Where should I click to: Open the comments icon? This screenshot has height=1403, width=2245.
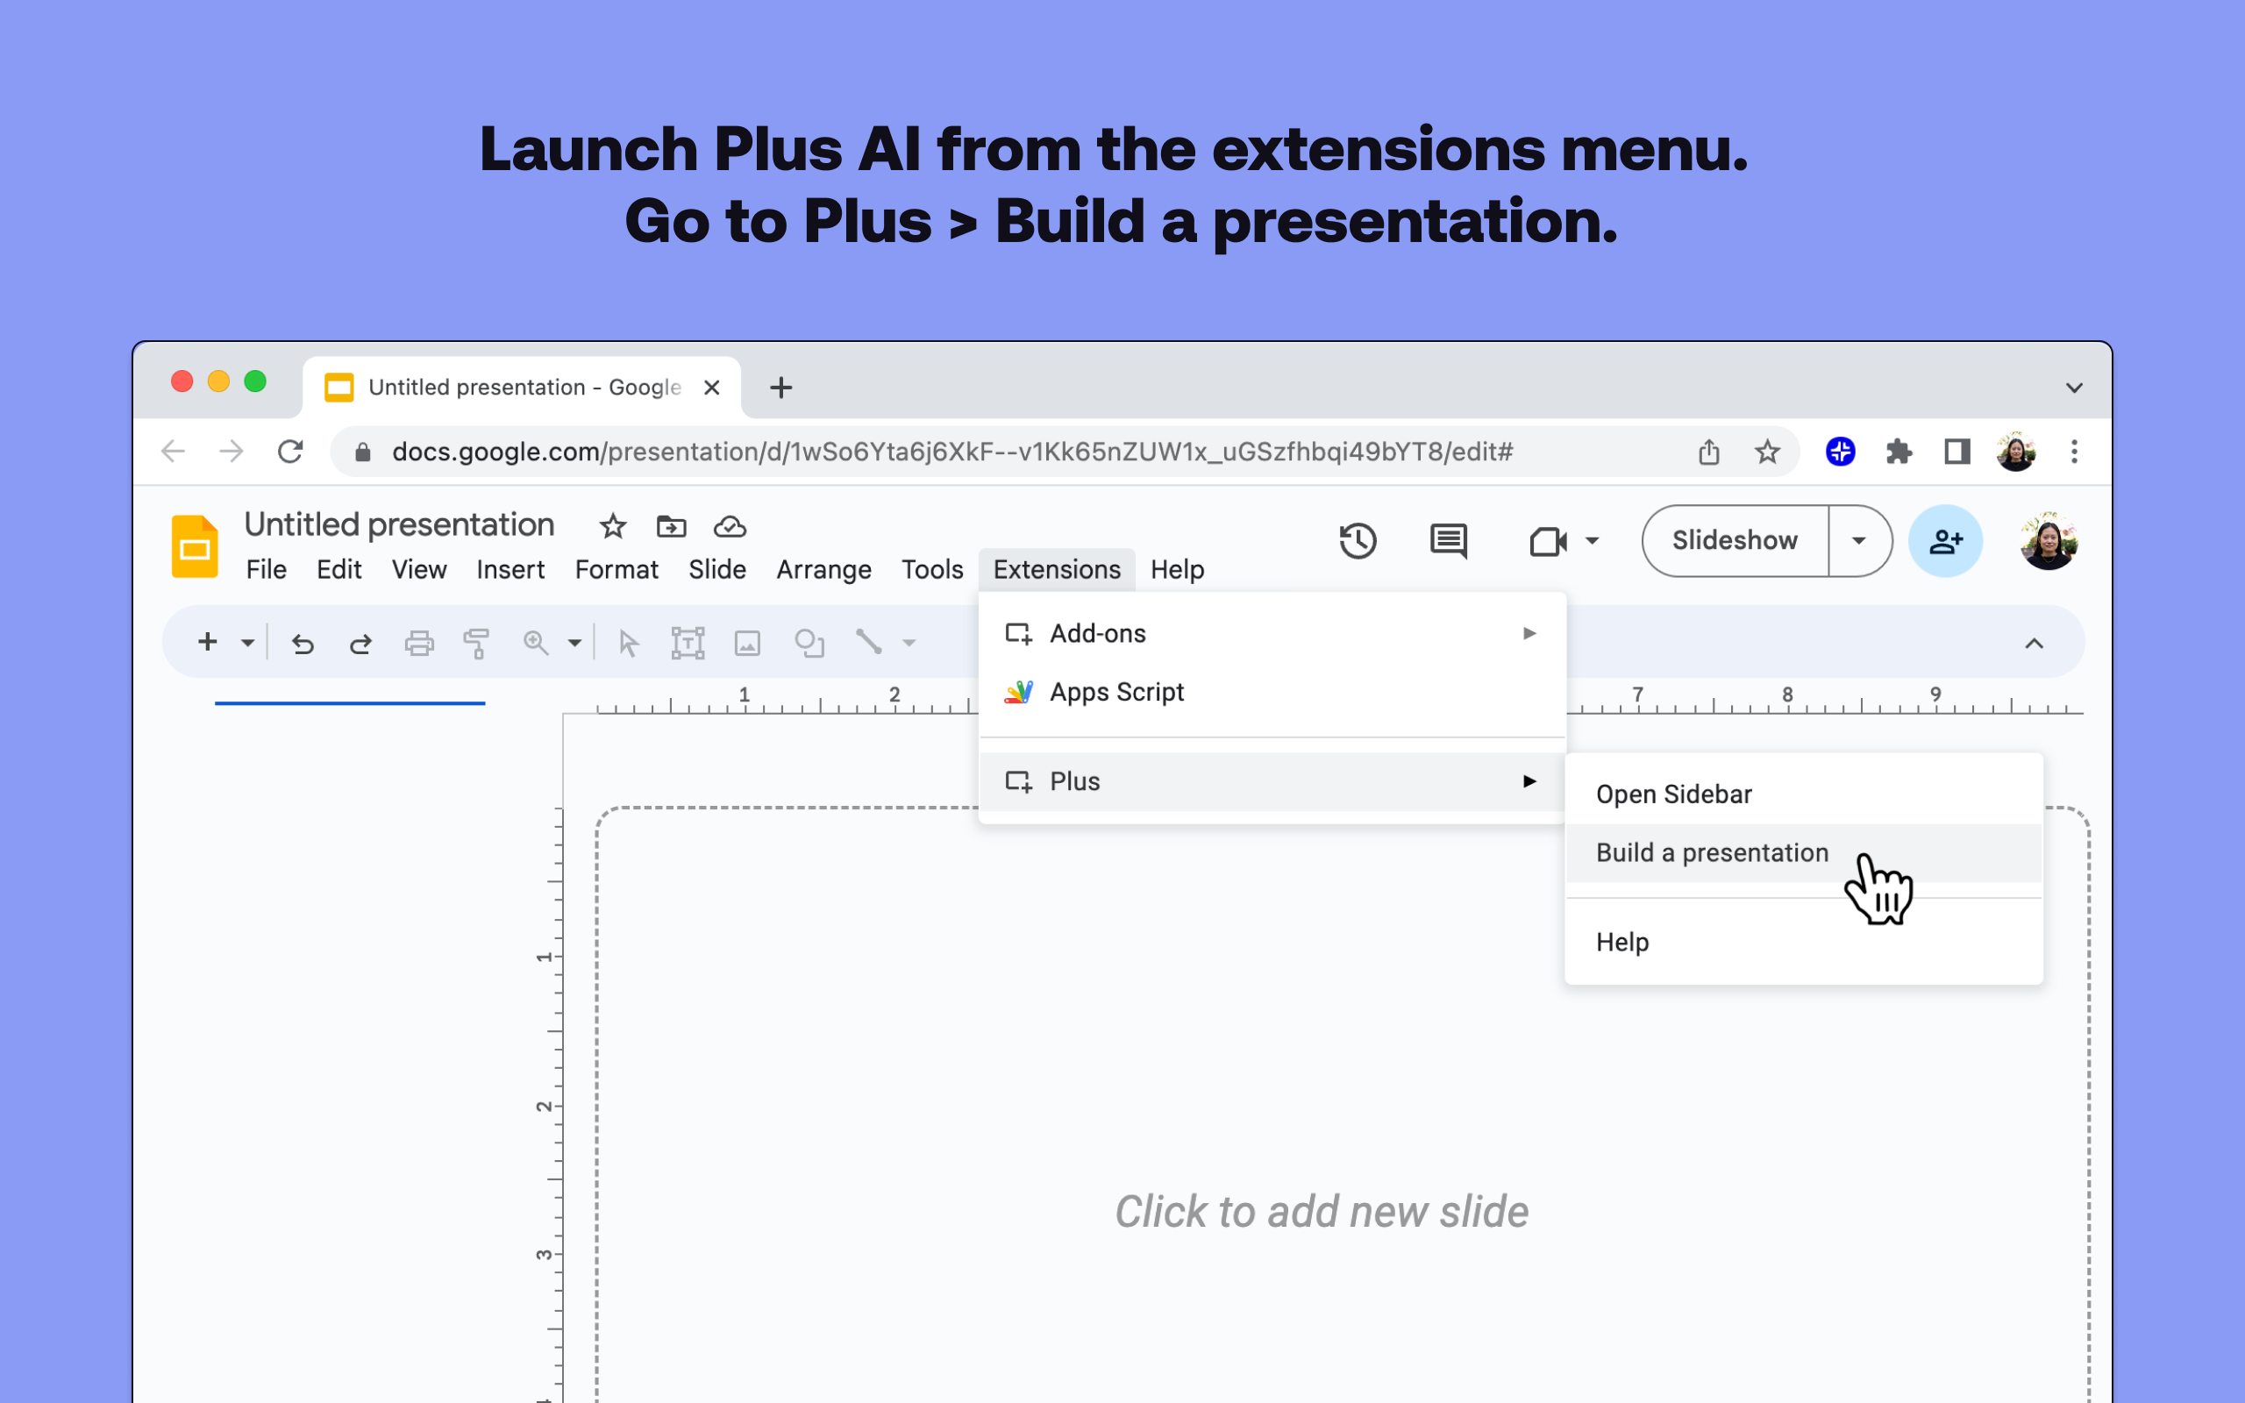(1448, 541)
